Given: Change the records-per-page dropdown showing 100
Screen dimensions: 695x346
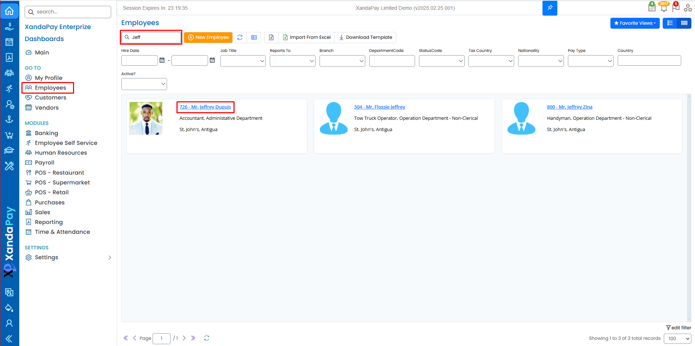Looking at the screenshot, I should (x=678, y=338).
